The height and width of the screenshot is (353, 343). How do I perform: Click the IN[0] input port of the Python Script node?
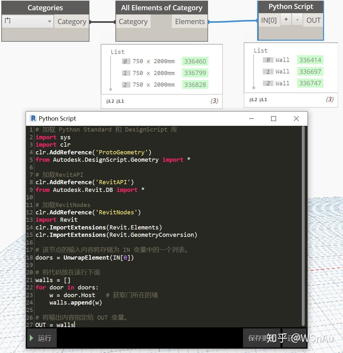tap(269, 20)
